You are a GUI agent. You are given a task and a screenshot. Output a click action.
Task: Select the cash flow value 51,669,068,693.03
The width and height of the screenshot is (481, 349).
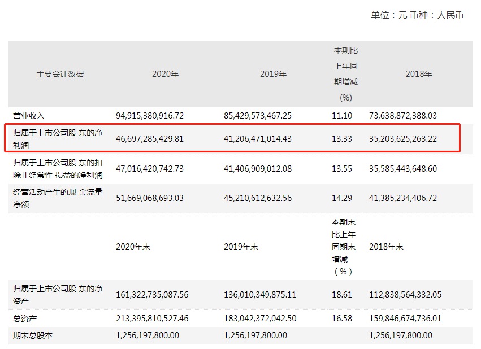[x=150, y=198]
